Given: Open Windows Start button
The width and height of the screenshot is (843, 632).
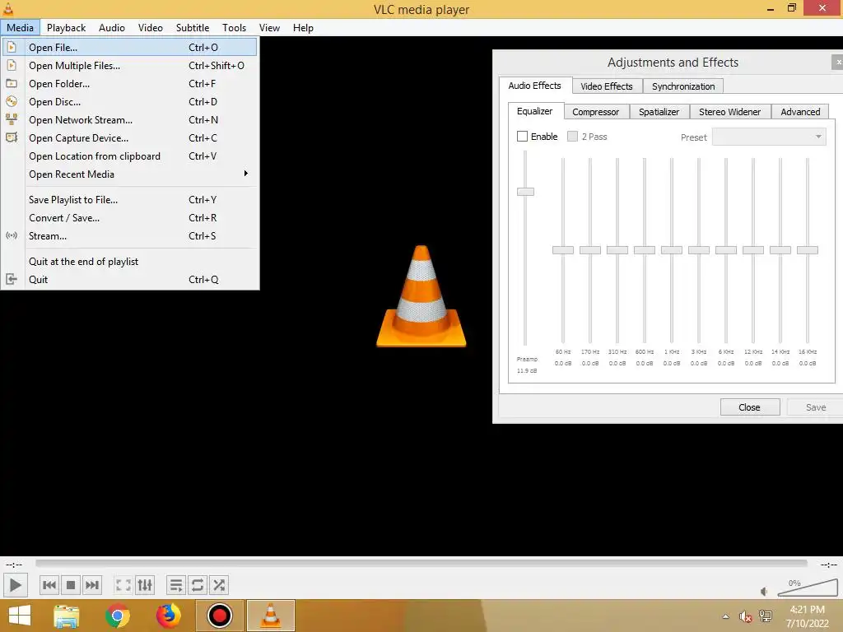Looking at the screenshot, I should [x=20, y=616].
